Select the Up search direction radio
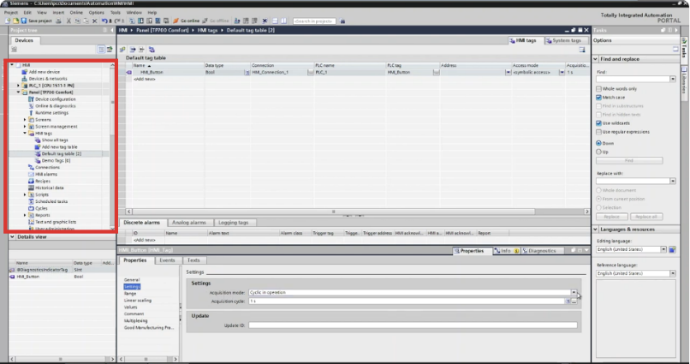Image resolution: width=690 pixels, height=364 pixels. tap(597, 152)
